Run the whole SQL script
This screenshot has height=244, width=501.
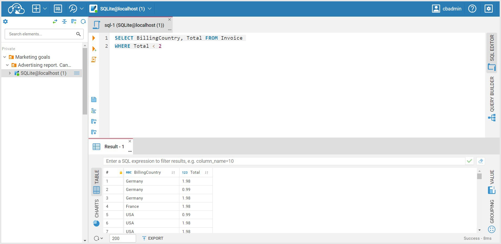(x=94, y=59)
